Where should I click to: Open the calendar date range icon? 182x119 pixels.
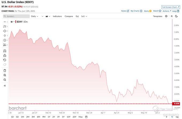[86, 117]
